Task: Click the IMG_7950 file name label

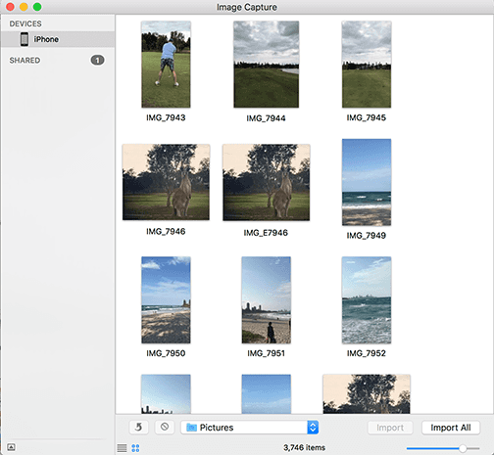Action: (166, 353)
